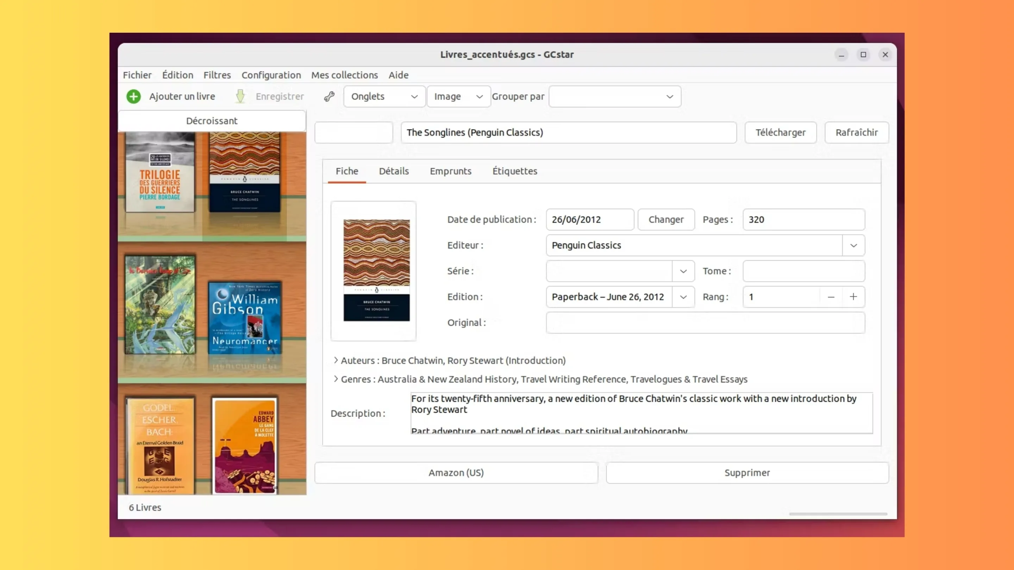Viewport: 1014px width, 570px height.
Task: Select the Gödel, Escher, Bach cover
Action: [160, 446]
